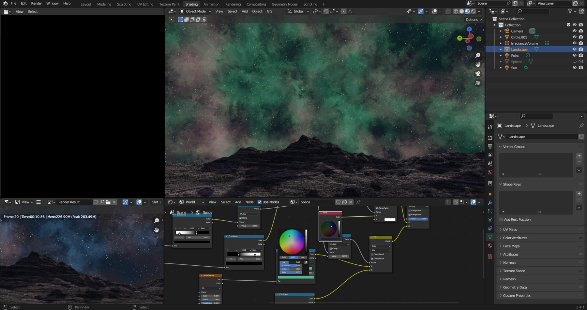Image resolution: width=587 pixels, height=310 pixels.
Task: Add a new vertex group with plus button
Action: [579, 156]
